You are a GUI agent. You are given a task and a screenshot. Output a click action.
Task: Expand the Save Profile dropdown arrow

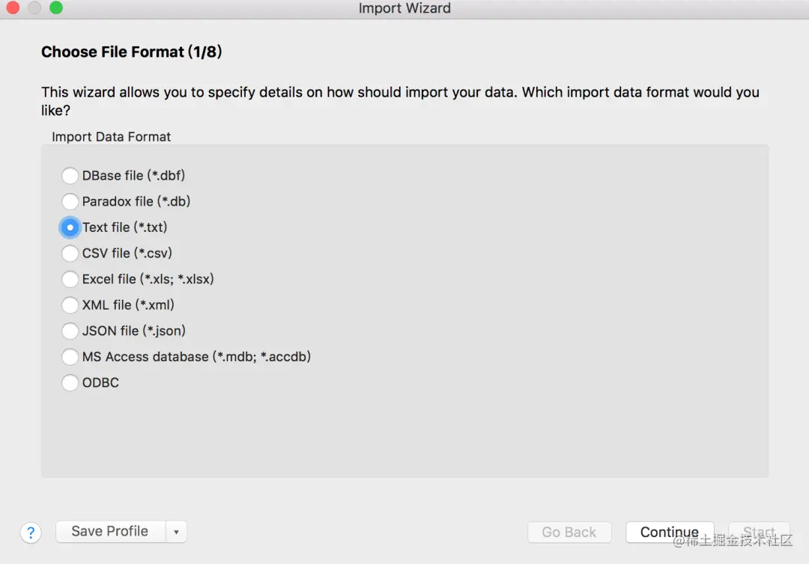point(176,532)
